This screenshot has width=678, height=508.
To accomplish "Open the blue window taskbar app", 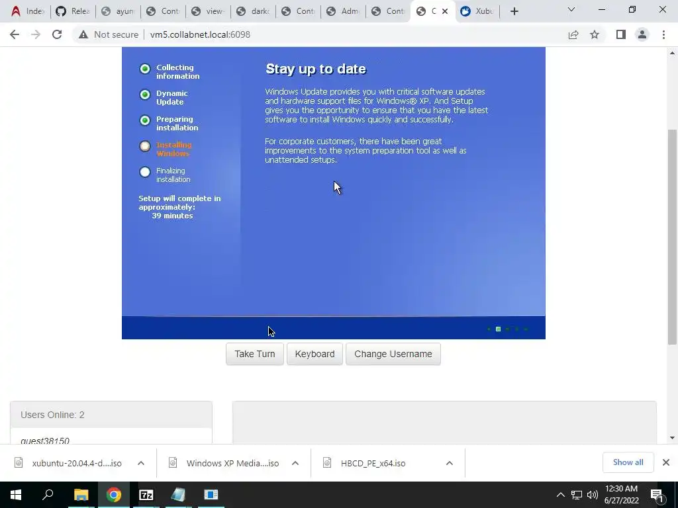I will (211, 495).
